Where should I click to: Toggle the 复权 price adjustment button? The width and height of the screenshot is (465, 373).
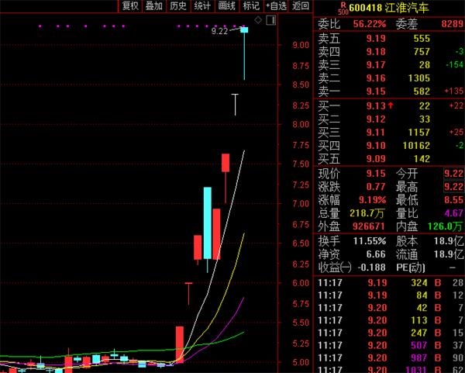[x=131, y=6]
